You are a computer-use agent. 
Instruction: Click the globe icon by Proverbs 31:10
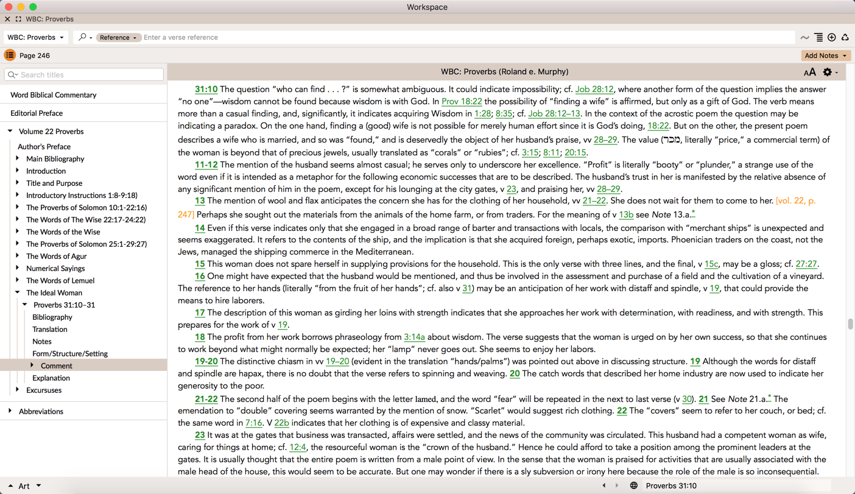pyautogui.click(x=634, y=486)
